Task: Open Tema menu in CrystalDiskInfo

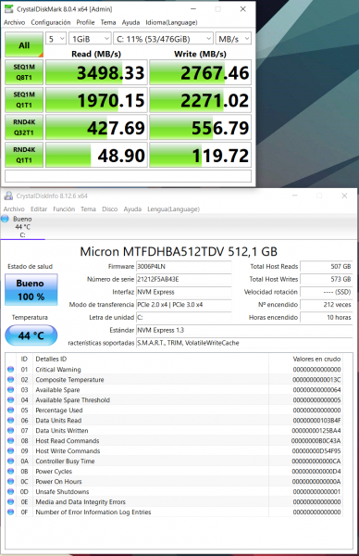Action: point(88,209)
